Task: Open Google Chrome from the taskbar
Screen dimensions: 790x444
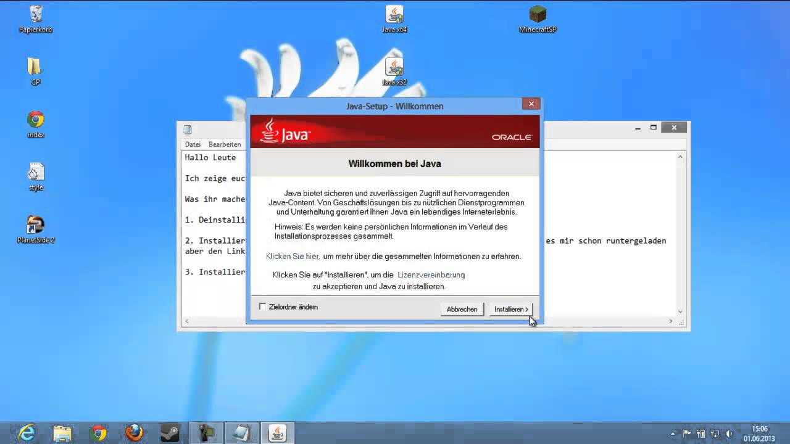Action: 98,432
